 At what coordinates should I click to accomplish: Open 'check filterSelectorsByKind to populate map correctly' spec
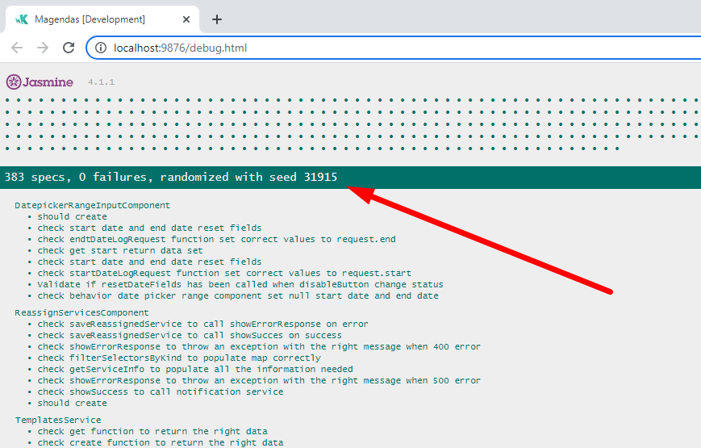click(x=179, y=358)
